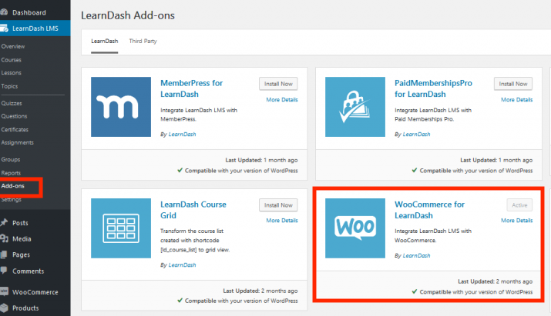The height and width of the screenshot is (316, 551).
Task: Open Questions in the sidebar
Action: click(x=14, y=116)
